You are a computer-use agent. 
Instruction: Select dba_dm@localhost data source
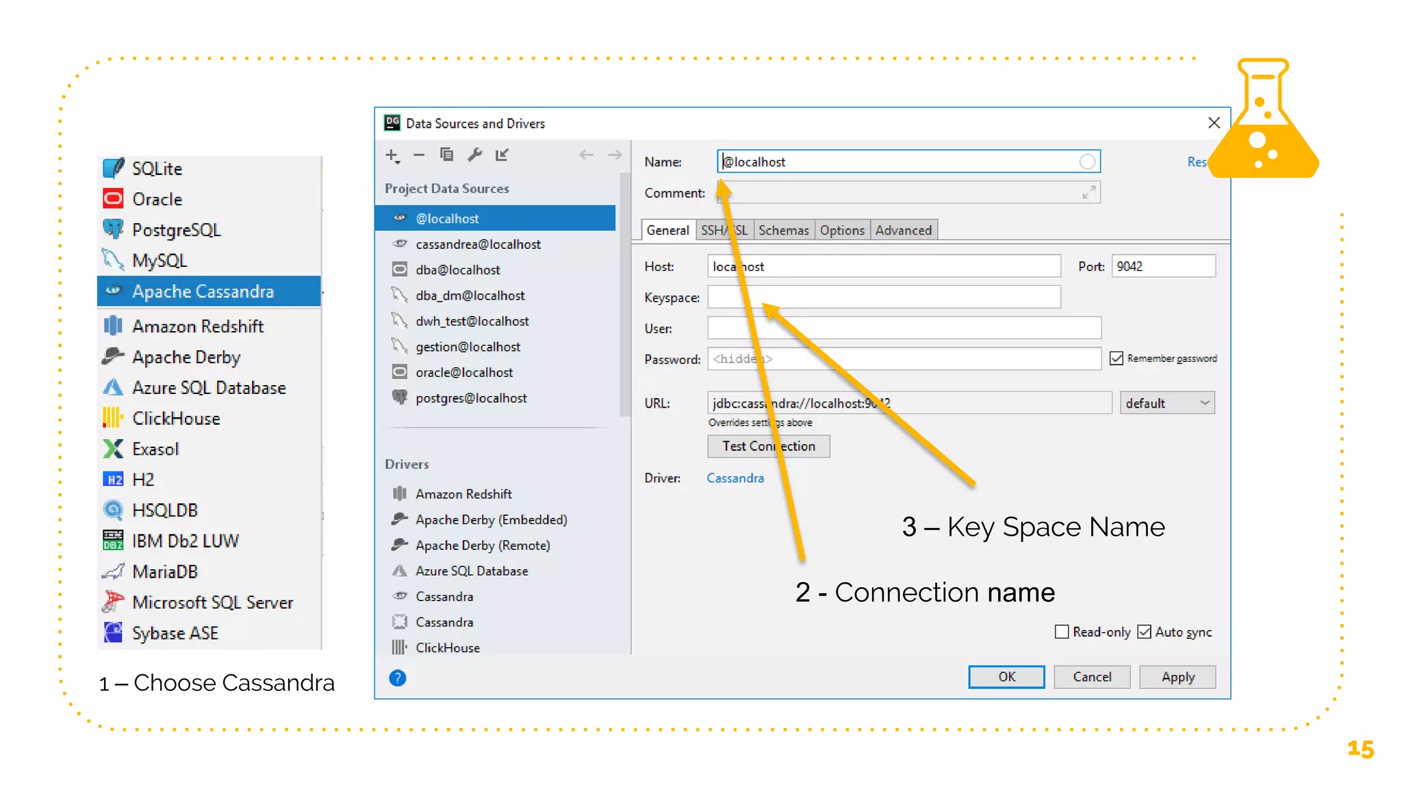[496, 295]
